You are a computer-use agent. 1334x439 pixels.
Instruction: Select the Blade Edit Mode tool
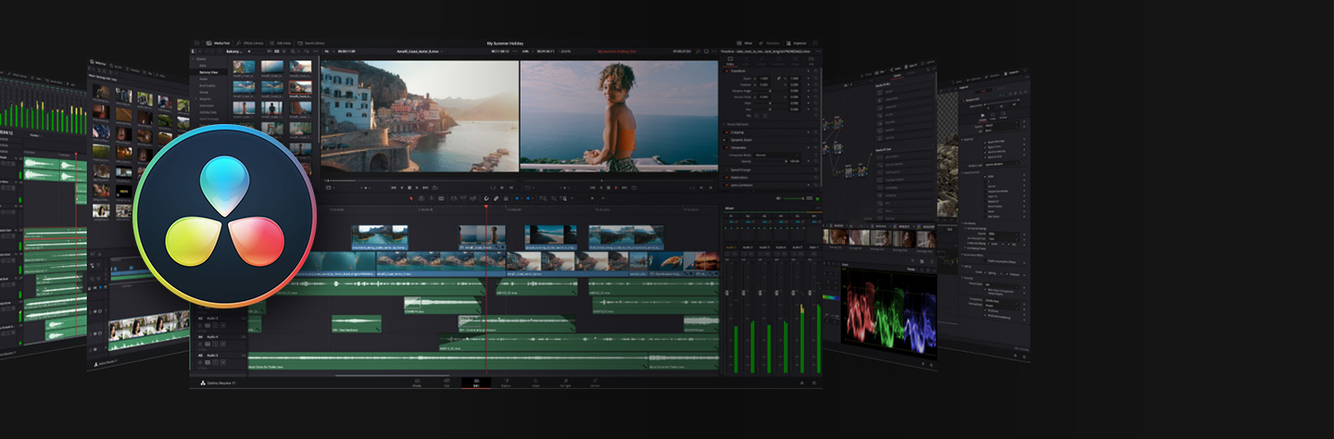[441, 198]
